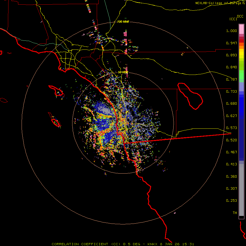This screenshot has height=246, width=246.
Task: Select the 0.520 scale value
Action: tap(232, 140)
